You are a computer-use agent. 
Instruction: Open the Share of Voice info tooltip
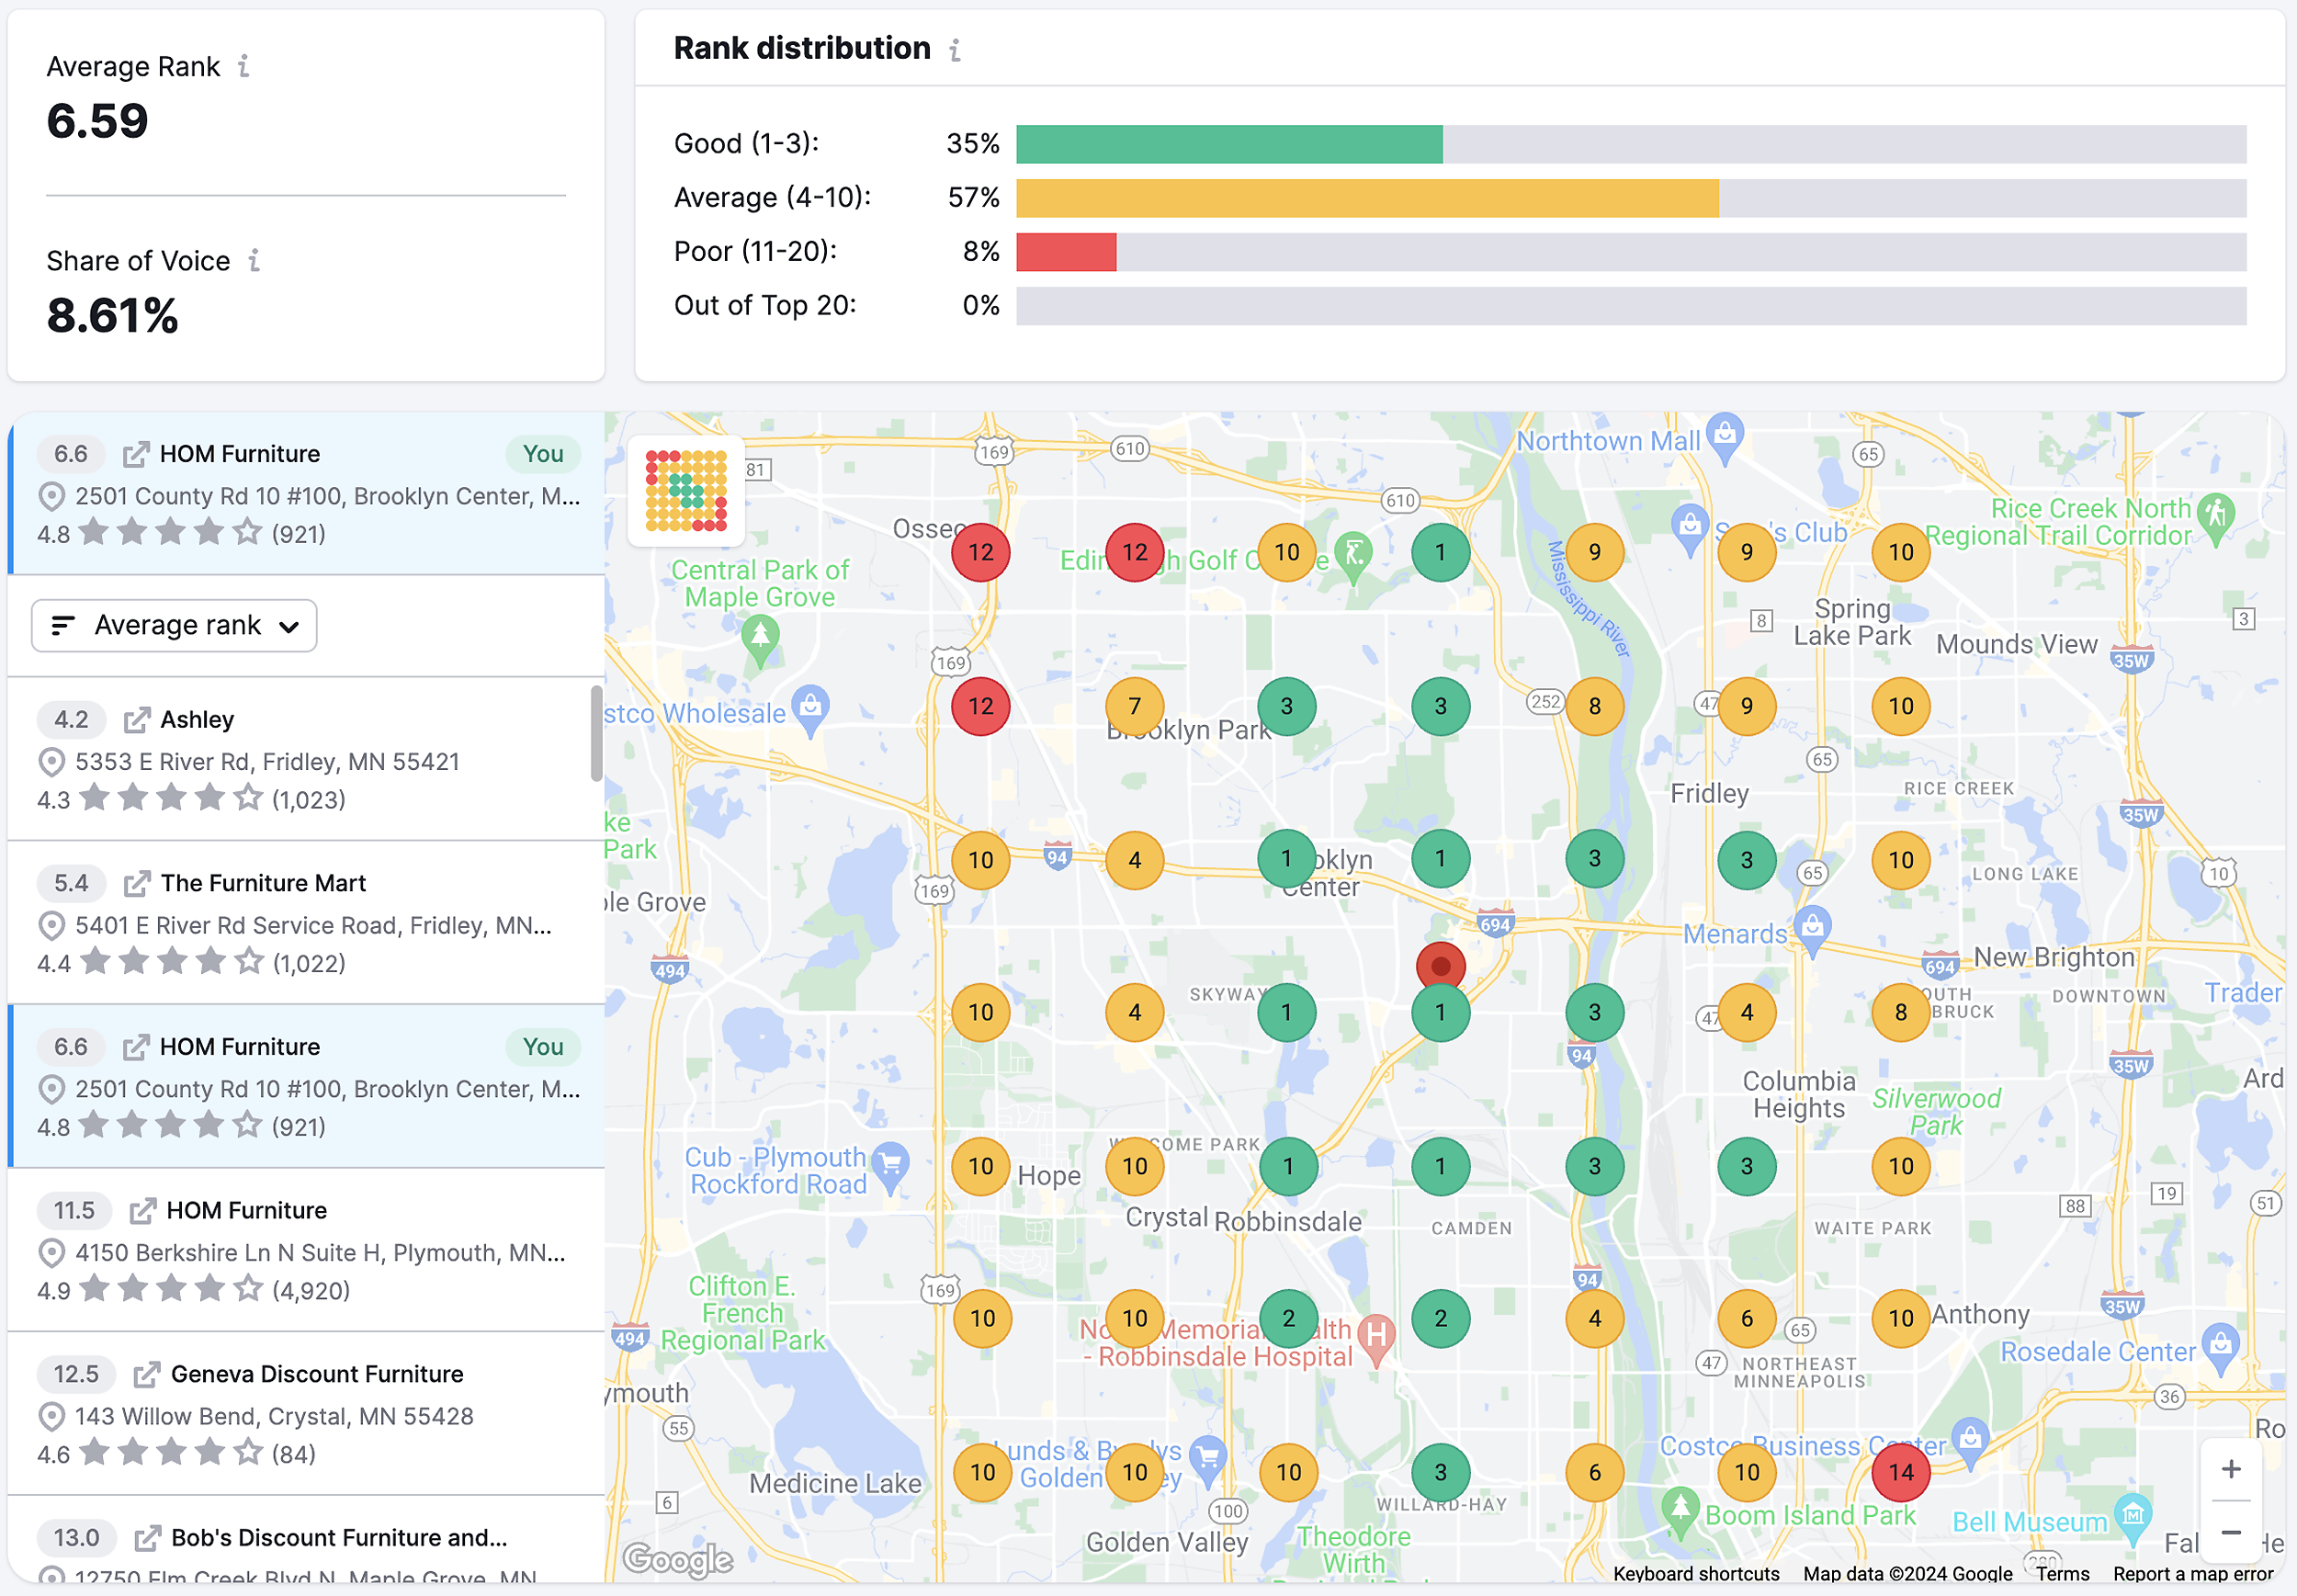click(256, 261)
